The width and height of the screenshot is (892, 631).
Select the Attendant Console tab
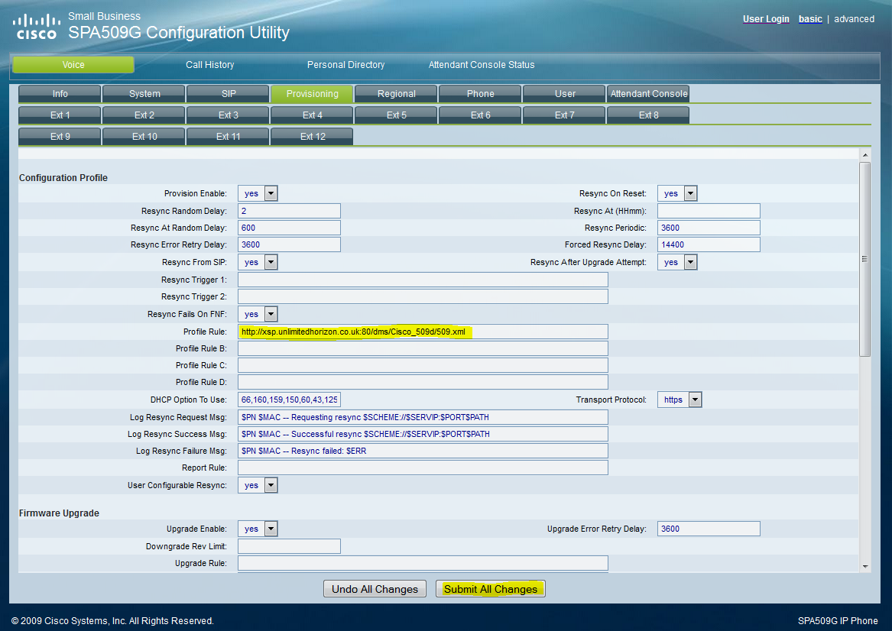(x=648, y=94)
